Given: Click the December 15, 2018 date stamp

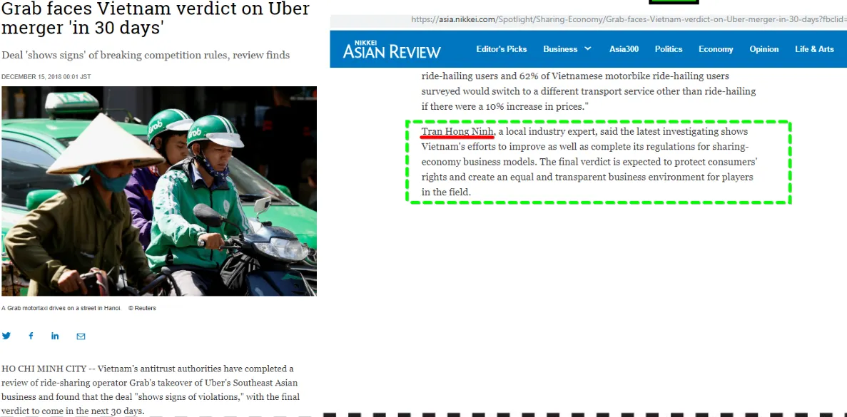Looking at the screenshot, I should pyautogui.click(x=46, y=77).
